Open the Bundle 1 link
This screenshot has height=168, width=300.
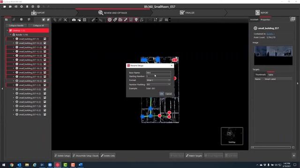point(270,34)
